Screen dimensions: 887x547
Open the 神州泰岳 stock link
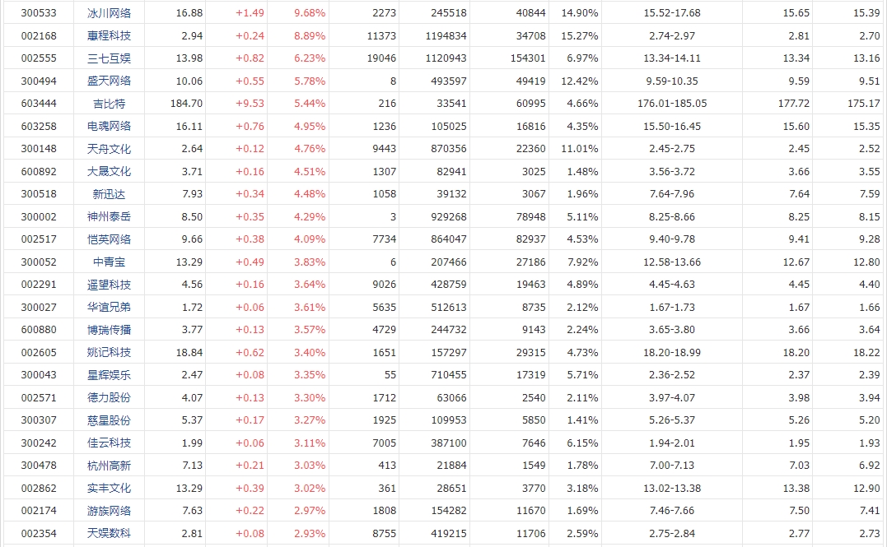(109, 216)
